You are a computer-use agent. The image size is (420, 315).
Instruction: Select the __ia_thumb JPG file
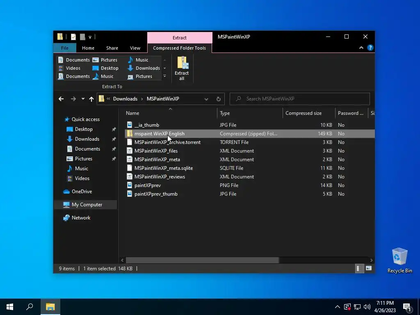click(147, 125)
